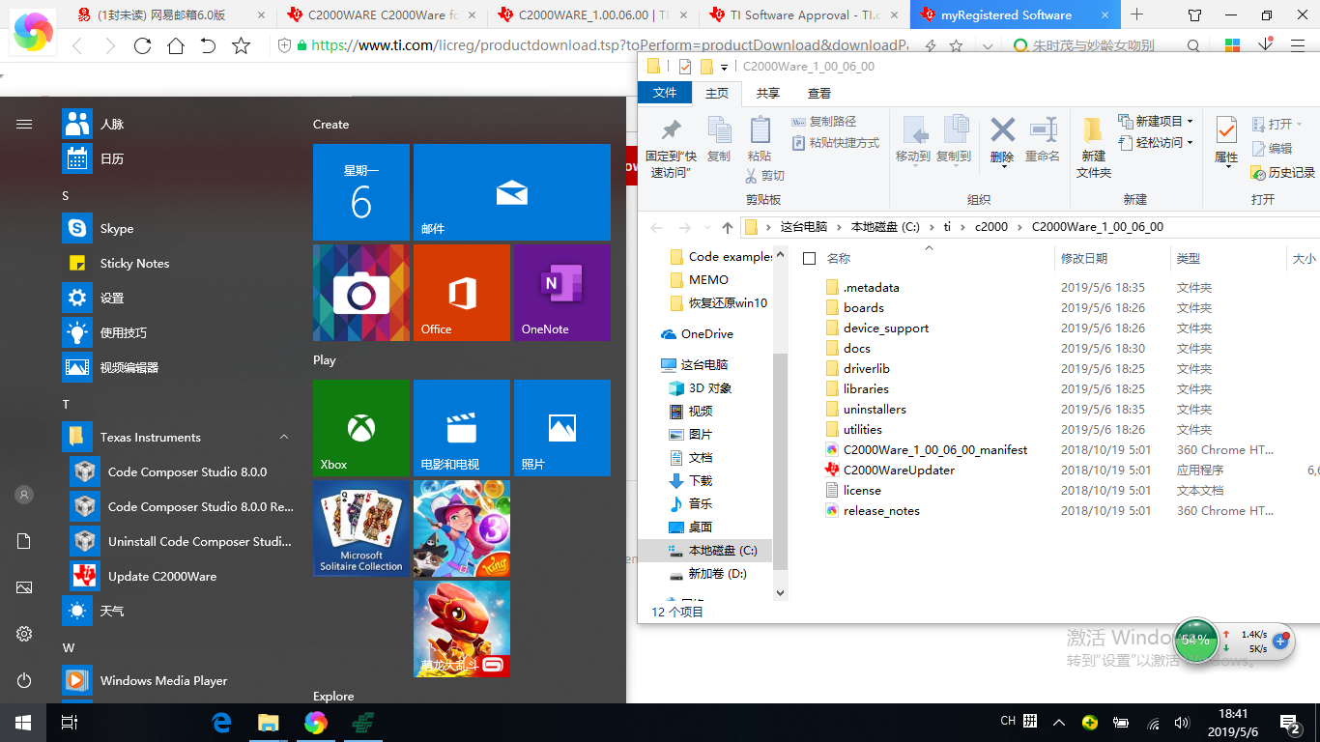Open the Camera tile in Start
The image size is (1320, 742).
(x=360, y=293)
